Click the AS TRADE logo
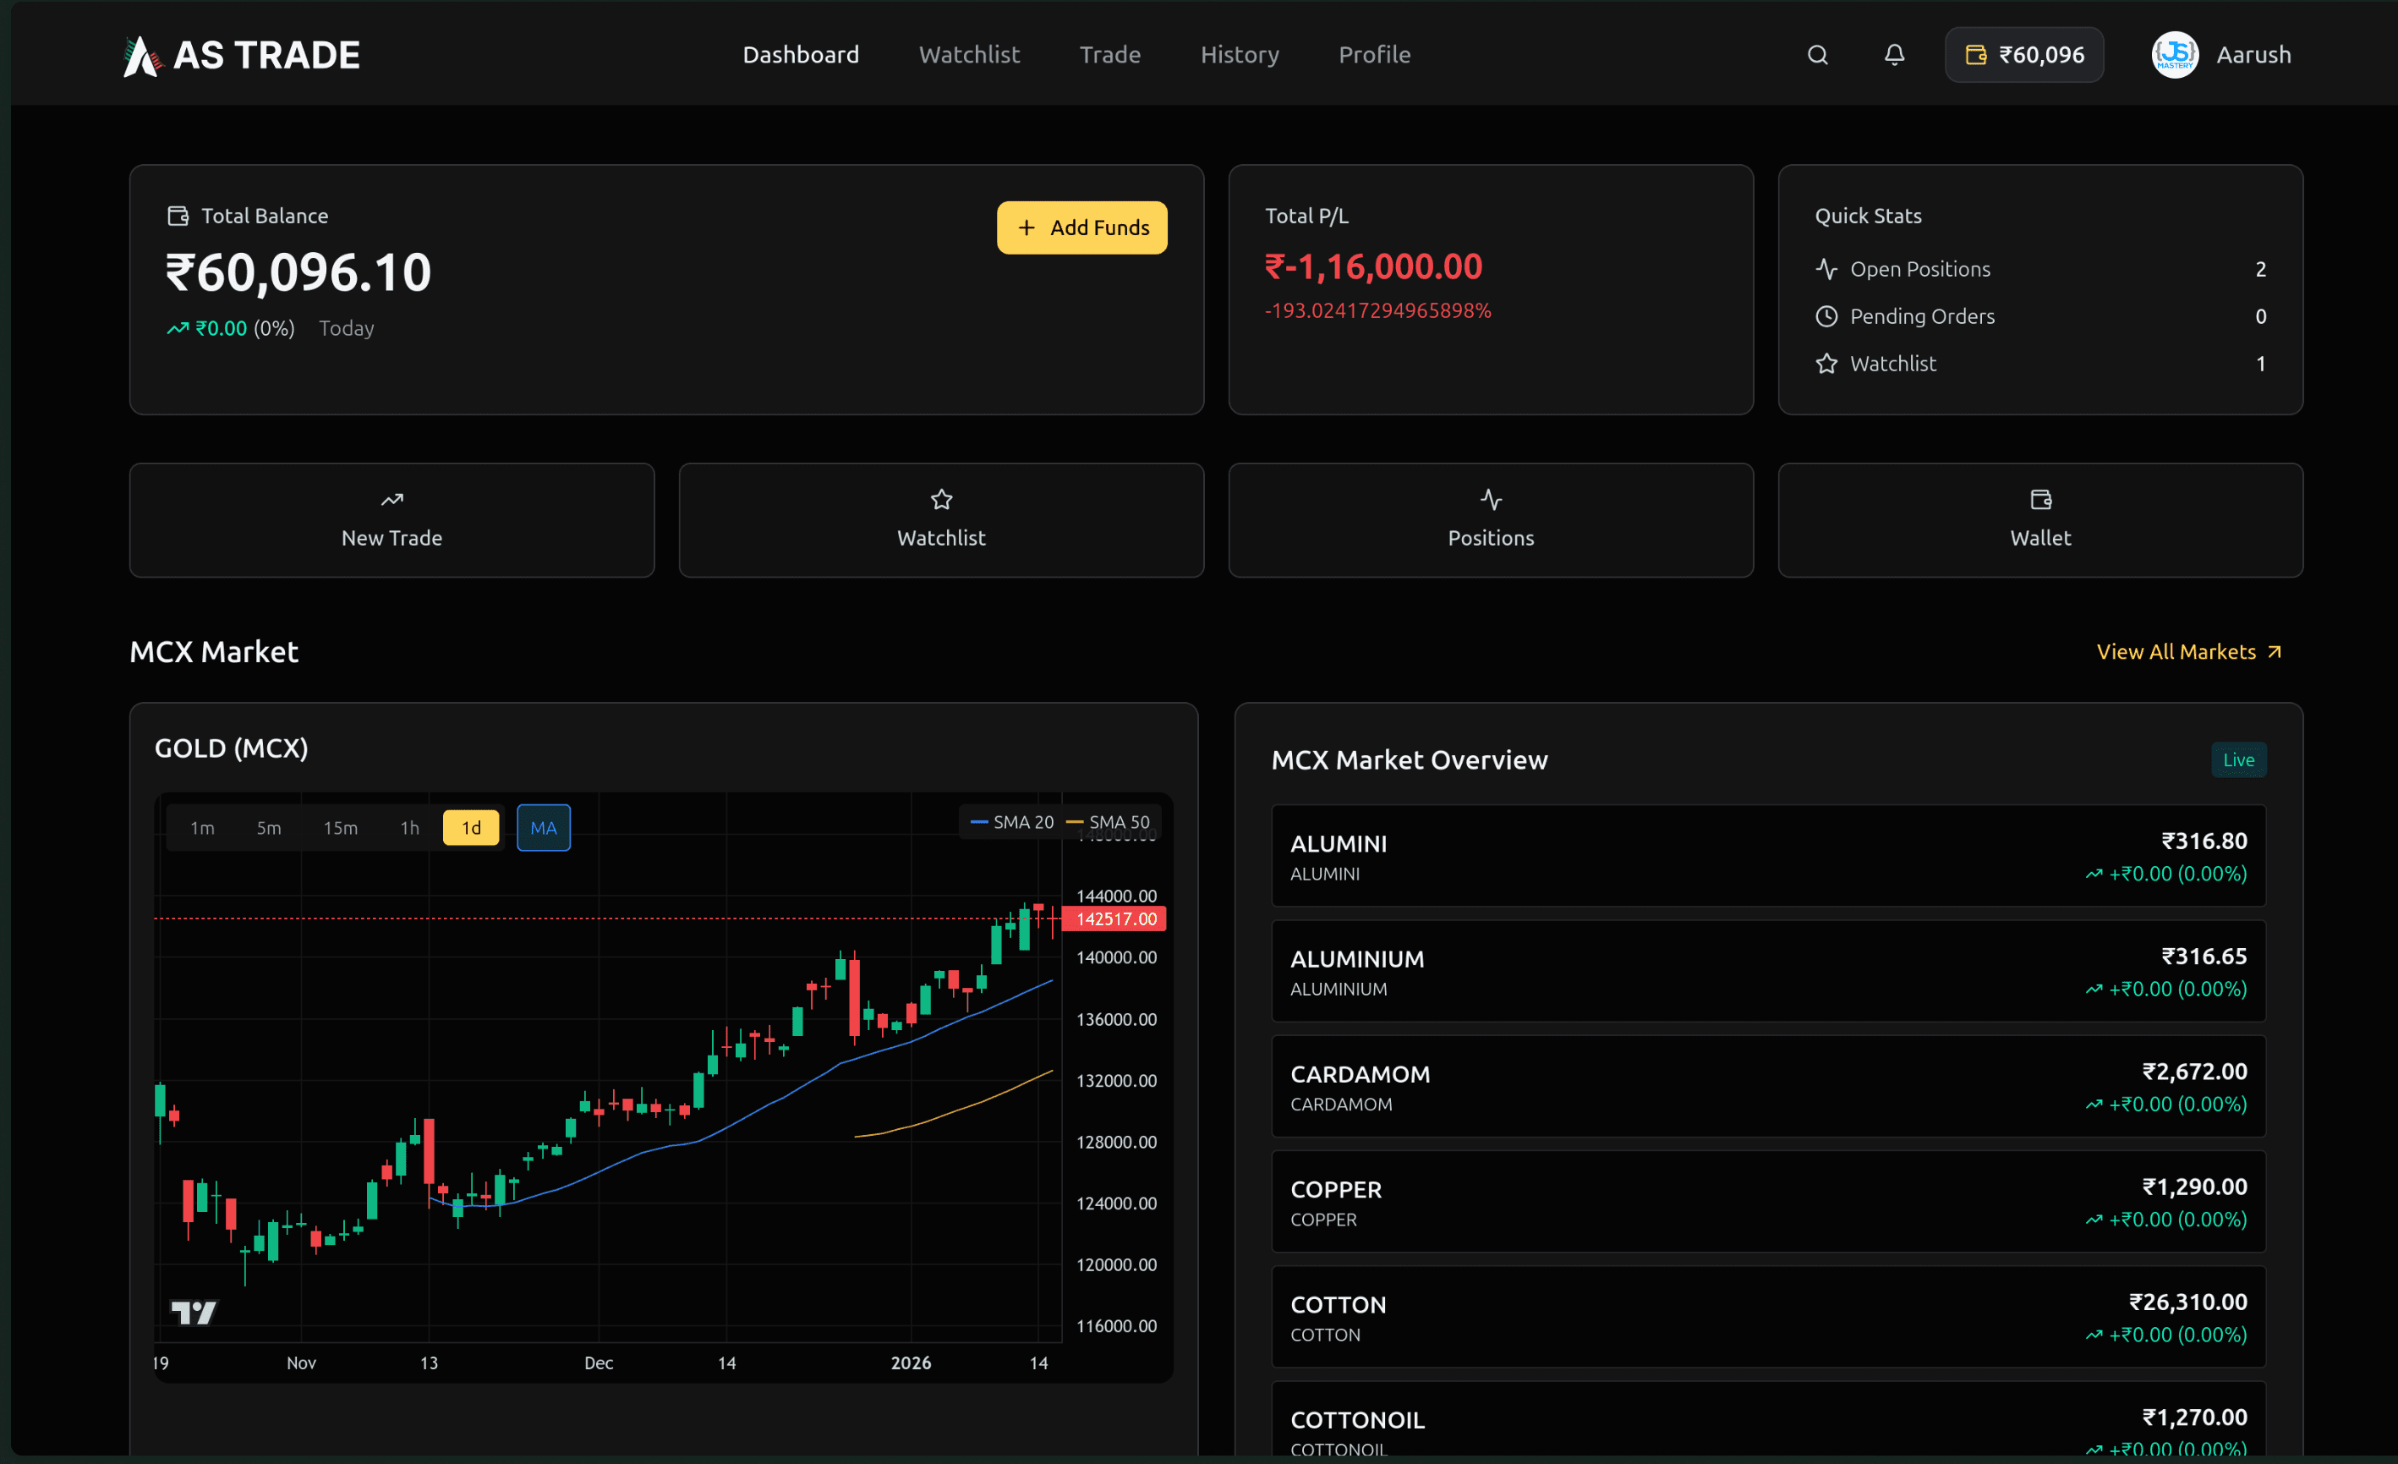2398x1464 pixels. click(241, 54)
